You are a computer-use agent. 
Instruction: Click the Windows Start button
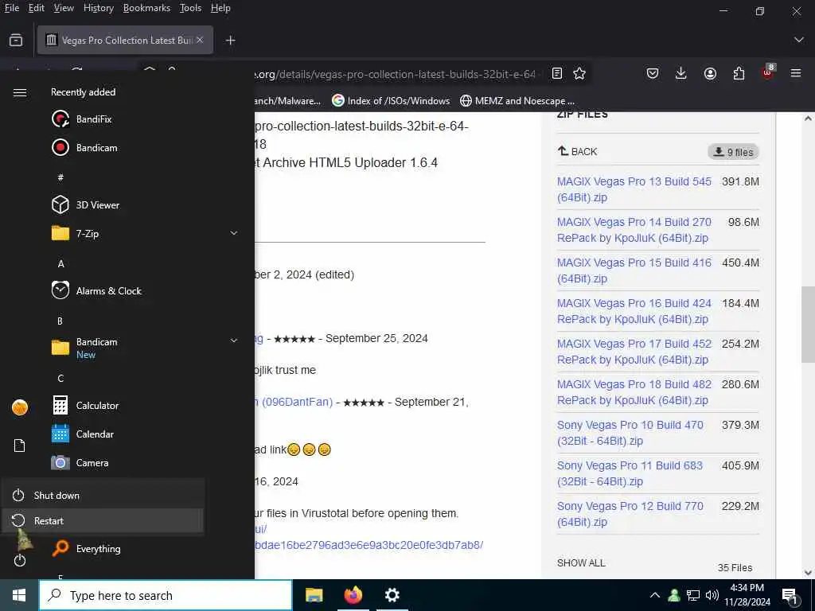tap(19, 595)
